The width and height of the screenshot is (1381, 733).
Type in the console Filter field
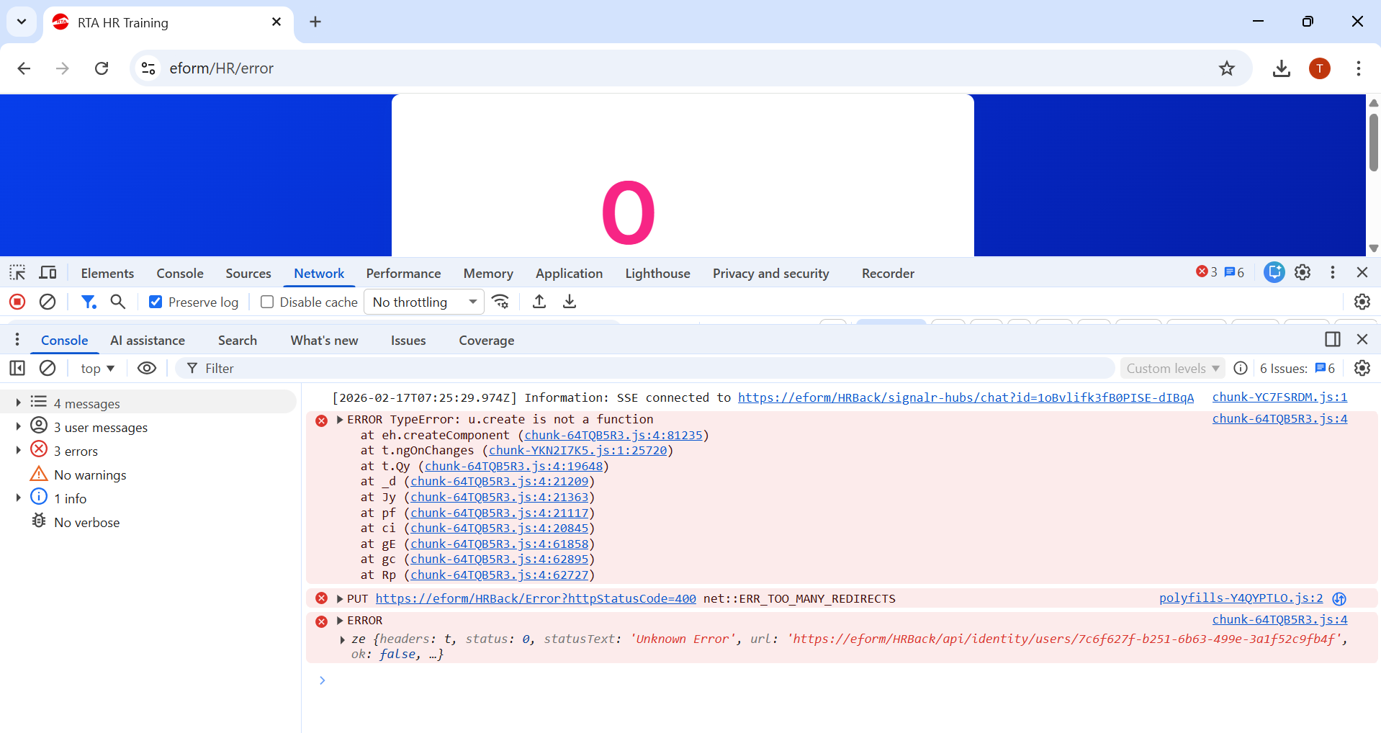click(648, 368)
